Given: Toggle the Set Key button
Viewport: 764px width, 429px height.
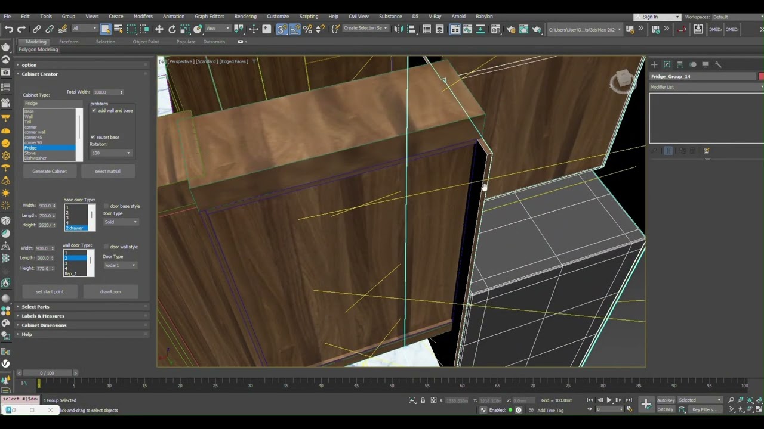Looking at the screenshot, I should coord(666,410).
